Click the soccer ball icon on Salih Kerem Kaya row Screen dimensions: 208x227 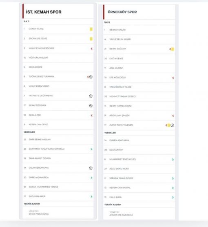pos(91,168)
